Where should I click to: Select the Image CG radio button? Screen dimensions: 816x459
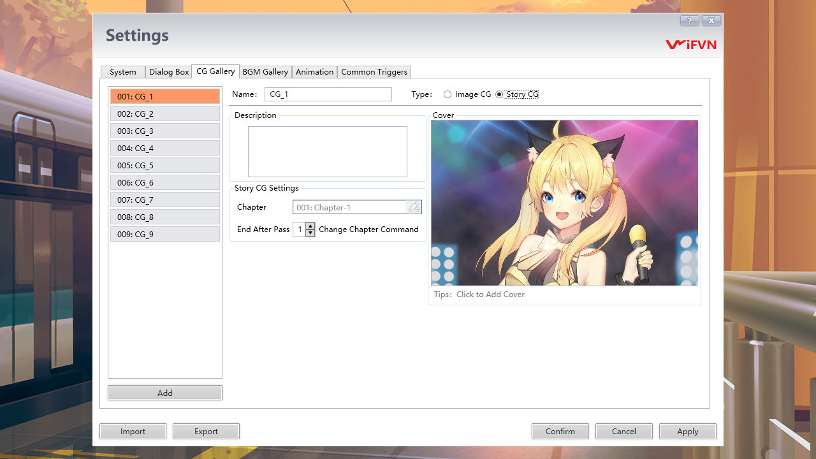coord(447,94)
